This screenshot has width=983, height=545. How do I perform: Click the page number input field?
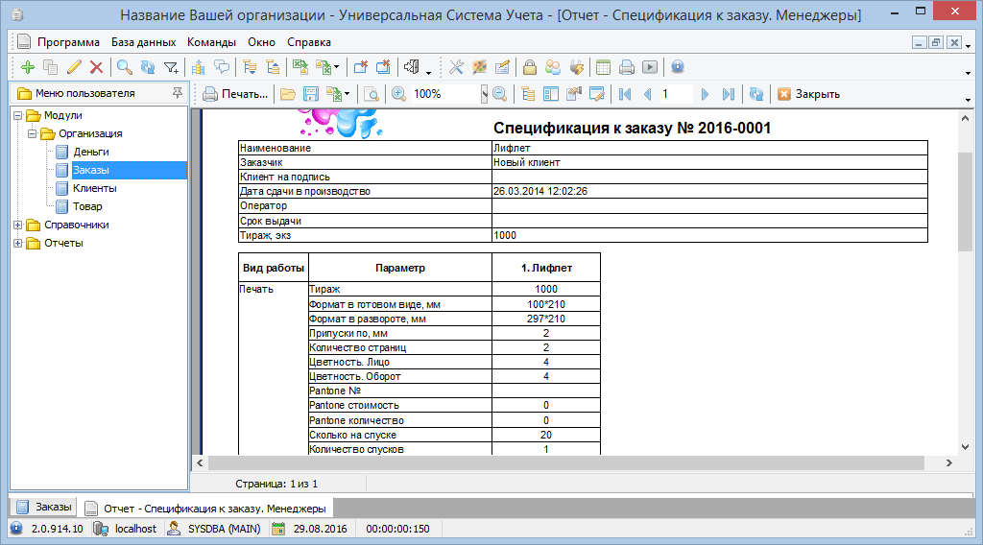pos(676,94)
